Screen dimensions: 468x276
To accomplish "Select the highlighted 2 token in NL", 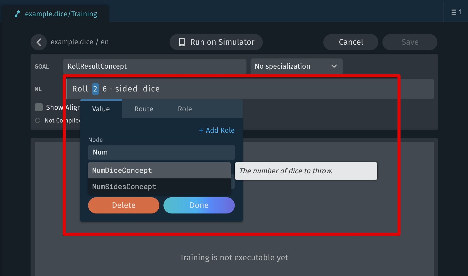I will (x=95, y=89).
